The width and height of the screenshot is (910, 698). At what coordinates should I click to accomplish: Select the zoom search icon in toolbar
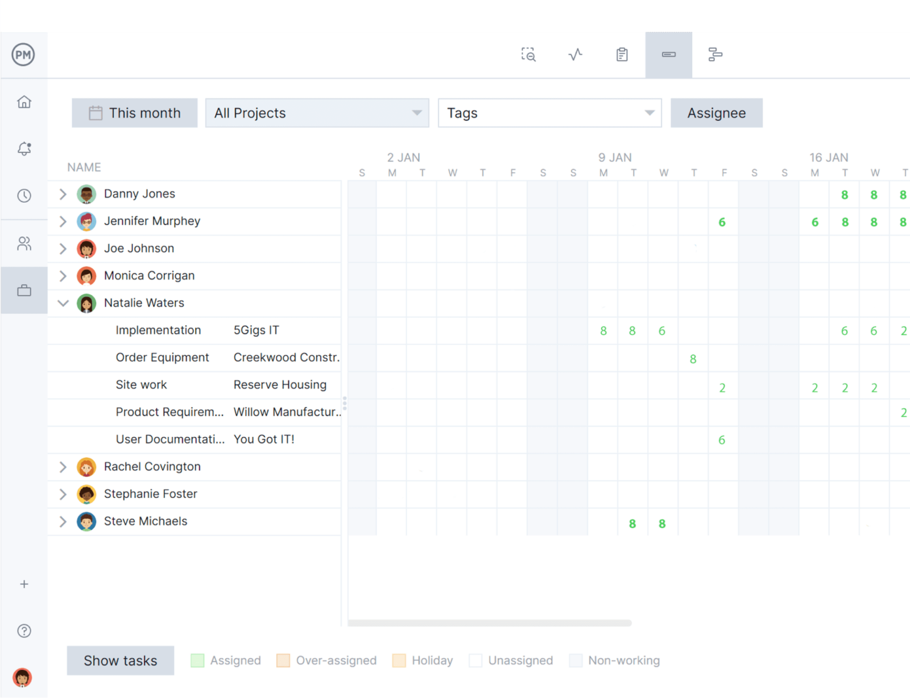tap(528, 54)
